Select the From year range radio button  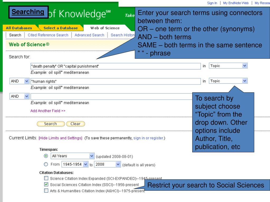[46, 164]
